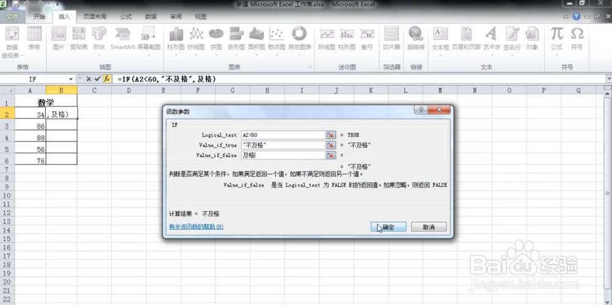Insert column sparkline 柱形图 in 迷你图 group

coord(346,39)
